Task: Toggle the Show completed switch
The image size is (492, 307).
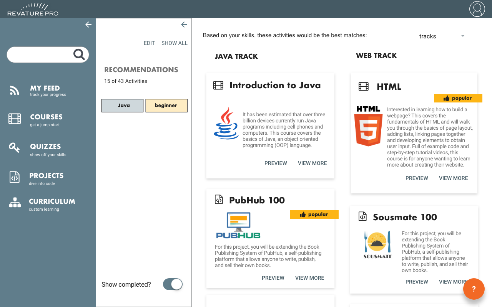Action: click(173, 284)
